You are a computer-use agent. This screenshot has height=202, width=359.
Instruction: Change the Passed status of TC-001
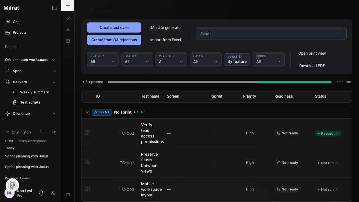328,134
